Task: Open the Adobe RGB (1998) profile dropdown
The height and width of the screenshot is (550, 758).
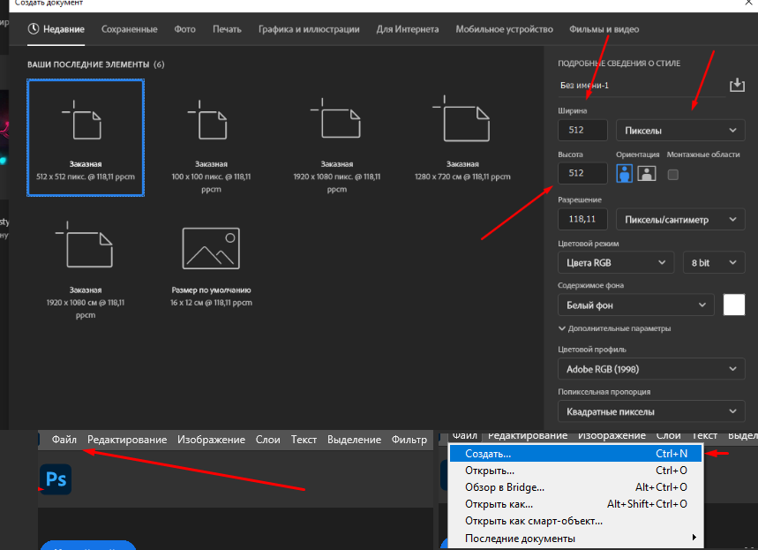Action: pos(651,369)
